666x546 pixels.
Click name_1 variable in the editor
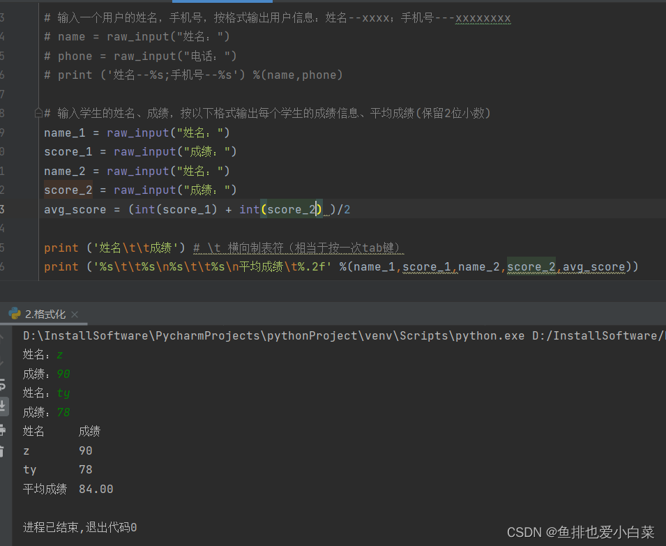pos(64,132)
